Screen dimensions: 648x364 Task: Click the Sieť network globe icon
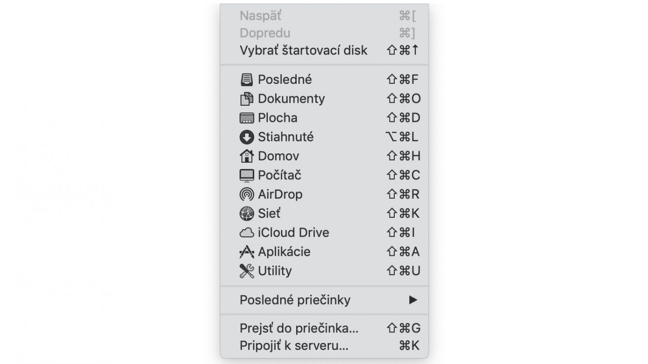[x=247, y=213]
